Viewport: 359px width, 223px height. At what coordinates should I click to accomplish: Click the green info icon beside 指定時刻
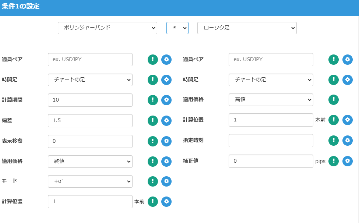coord(334,141)
